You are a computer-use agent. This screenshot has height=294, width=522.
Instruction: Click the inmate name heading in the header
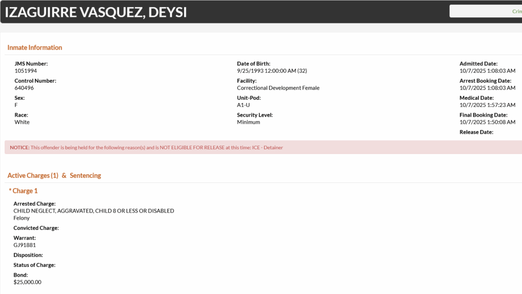[x=96, y=12]
